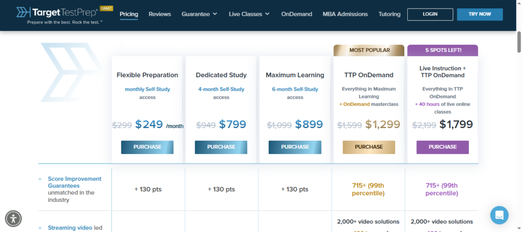The width and height of the screenshot is (522, 232).
Task: Purchase the Flexible Preparation plan
Action: 147,147
